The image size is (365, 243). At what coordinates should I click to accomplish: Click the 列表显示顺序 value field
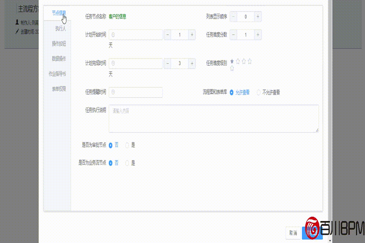point(246,17)
